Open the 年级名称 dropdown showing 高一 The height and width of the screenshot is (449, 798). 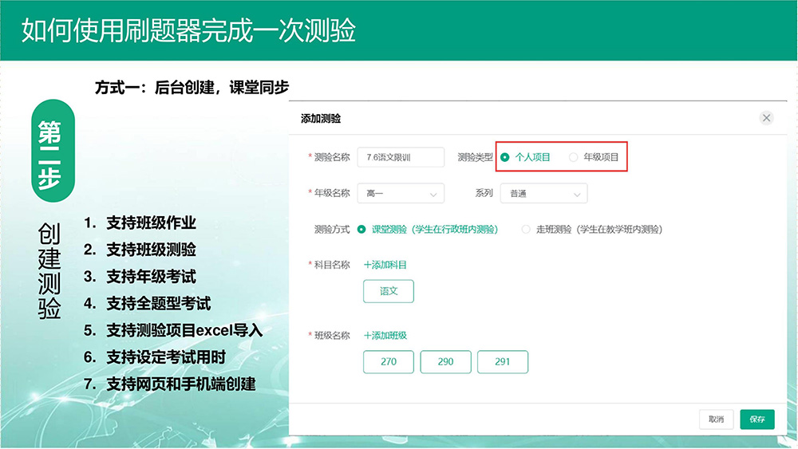[x=401, y=194]
